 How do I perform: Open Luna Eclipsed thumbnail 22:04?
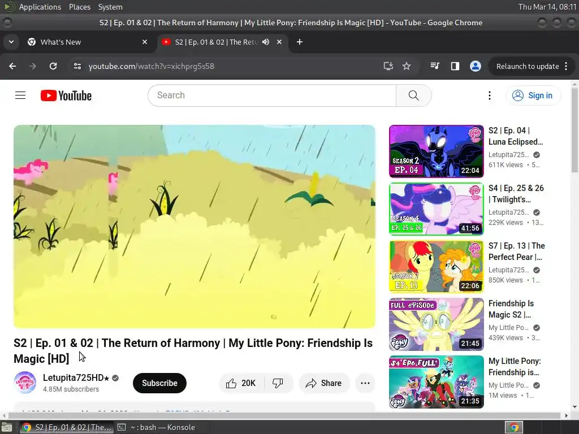[x=436, y=151]
